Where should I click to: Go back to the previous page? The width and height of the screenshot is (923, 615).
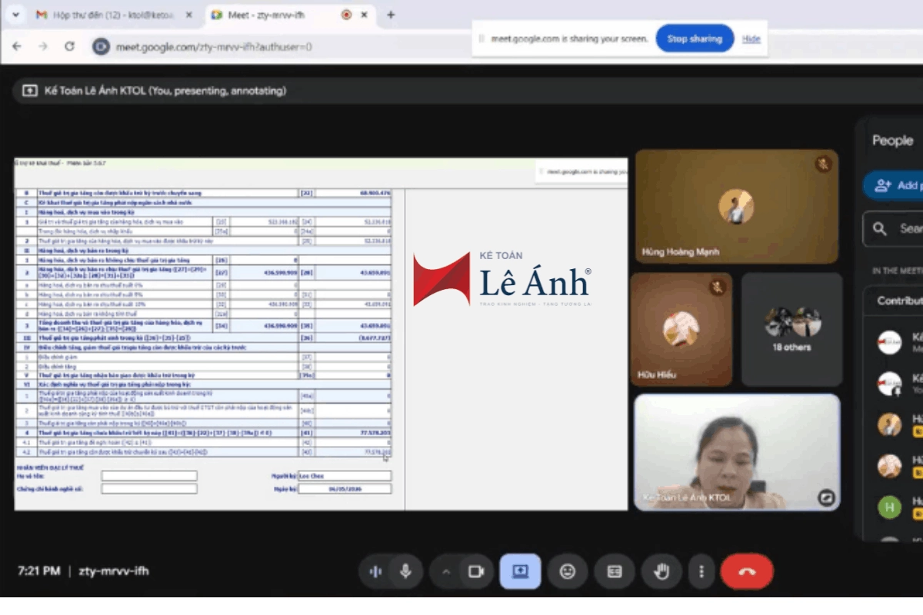coord(17,46)
